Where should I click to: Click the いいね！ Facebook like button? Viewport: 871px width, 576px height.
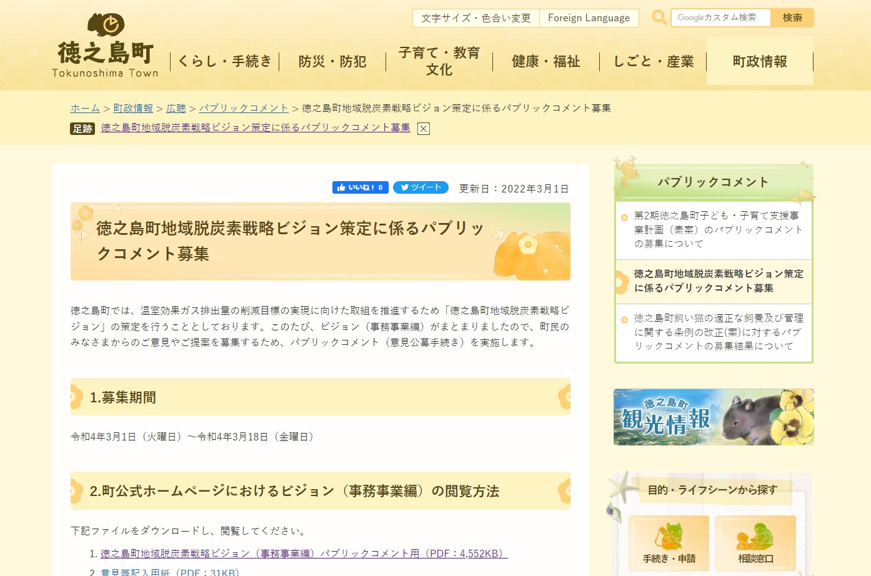coord(361,187)
